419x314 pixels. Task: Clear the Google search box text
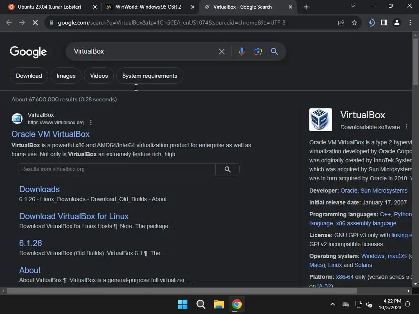pos(221,52)
